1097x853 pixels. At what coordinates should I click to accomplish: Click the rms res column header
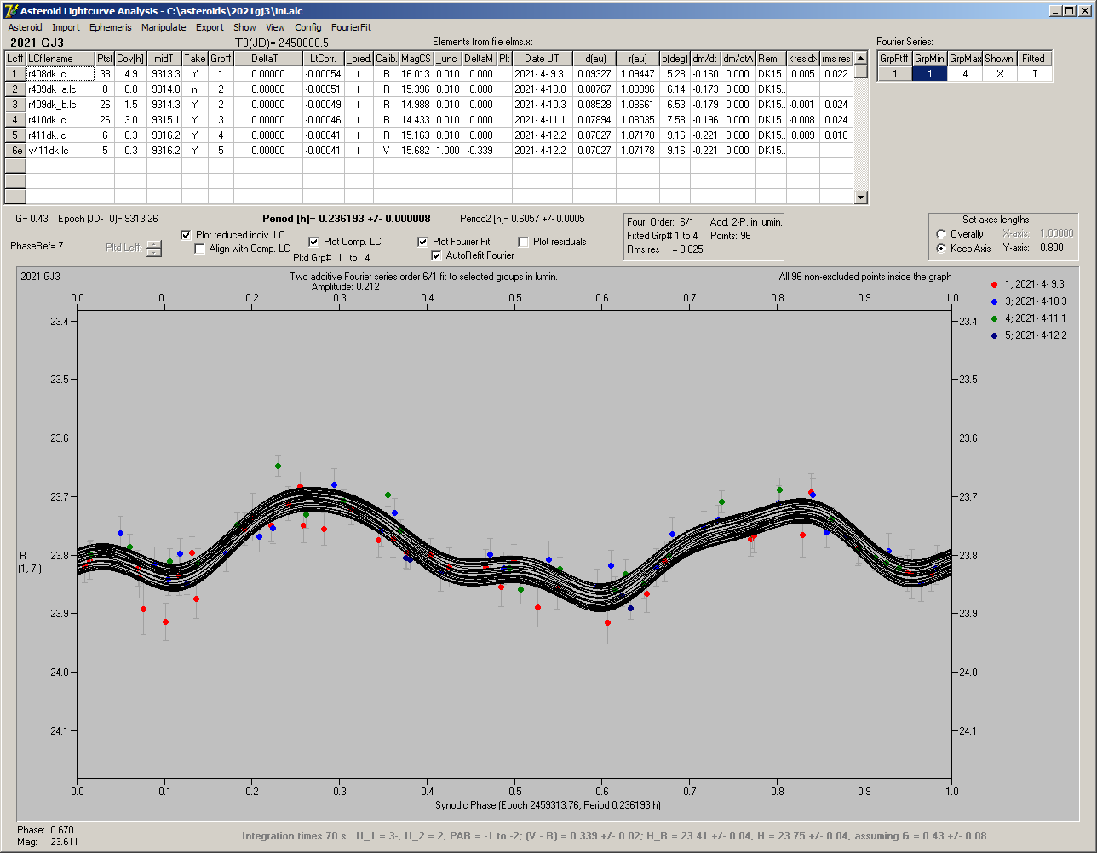point(836,59)
